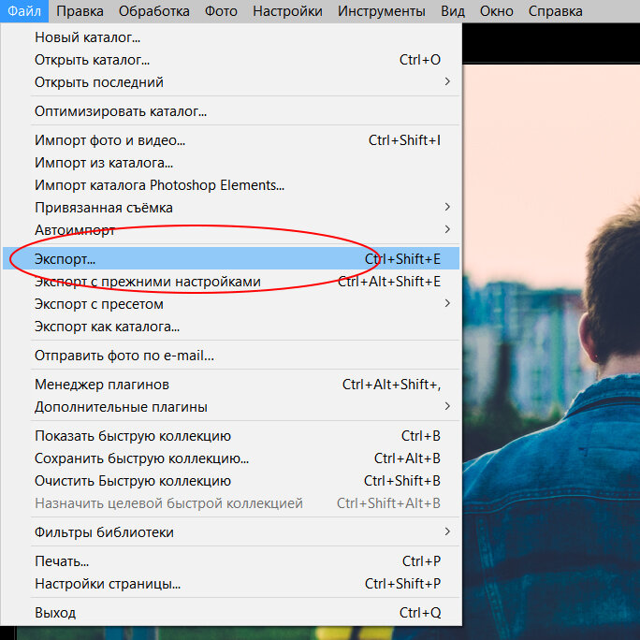640x640 pixels.
Task: Expand Привязанная съёмка submenu
Action: [x=231, y=208]
